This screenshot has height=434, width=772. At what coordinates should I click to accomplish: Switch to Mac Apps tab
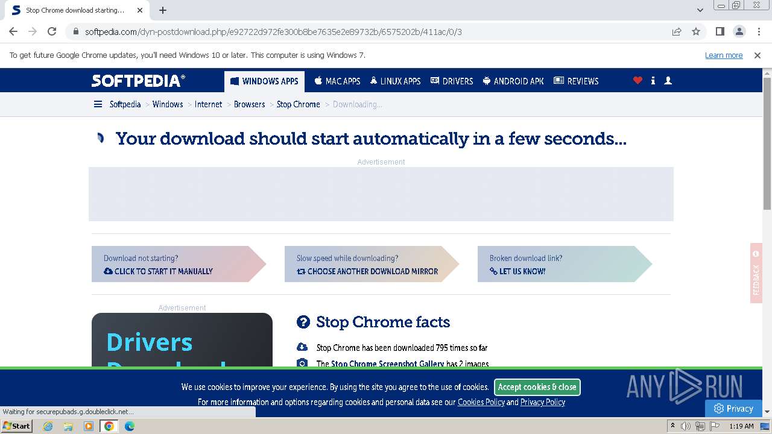point(337,81)
